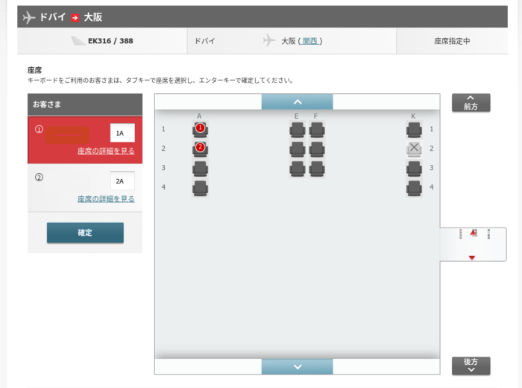Click the plane icon between ドバイ and 大阪 (関西)
This screenshot has width=522, height=388.
tap(269, 40)
